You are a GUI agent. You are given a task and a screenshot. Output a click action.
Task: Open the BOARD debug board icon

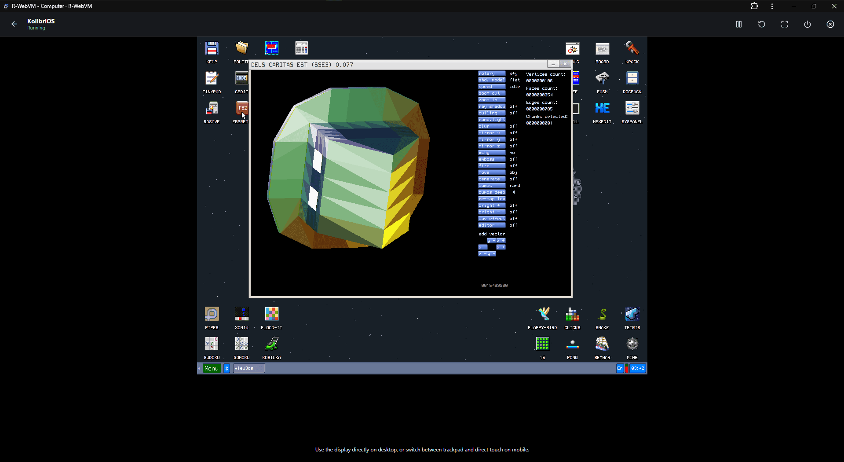602,48
